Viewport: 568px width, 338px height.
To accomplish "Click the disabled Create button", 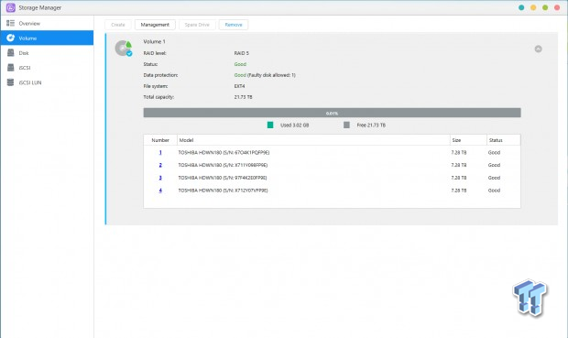I will (x=118, y=25).
